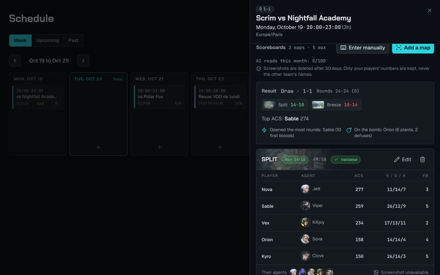Click the D 1-1 badge in header
Screen dimensions: 440x275
click(x=265, y=9)
